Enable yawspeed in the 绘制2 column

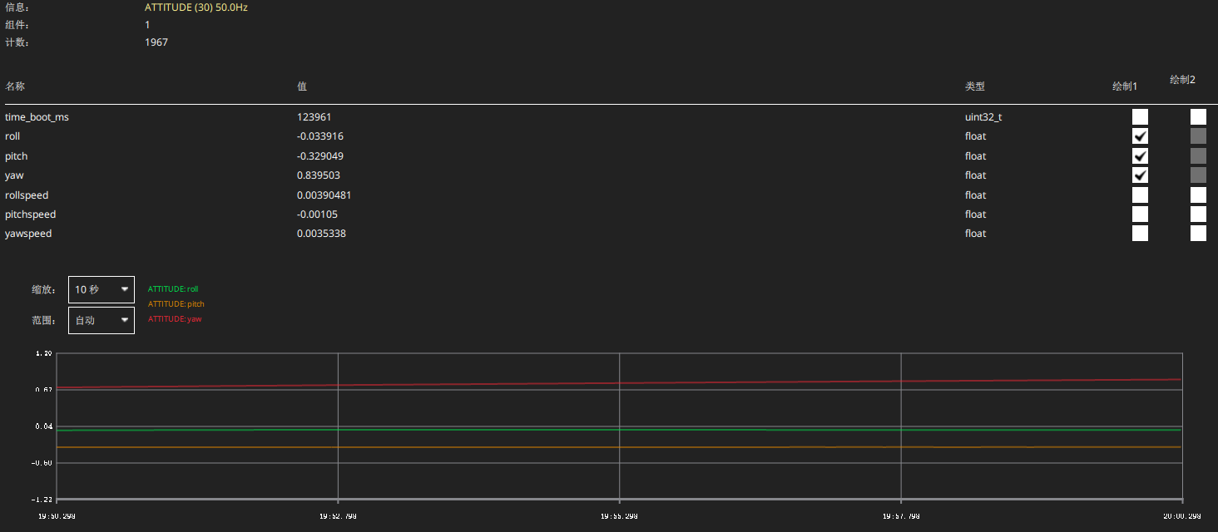(x=1198, y=233)
